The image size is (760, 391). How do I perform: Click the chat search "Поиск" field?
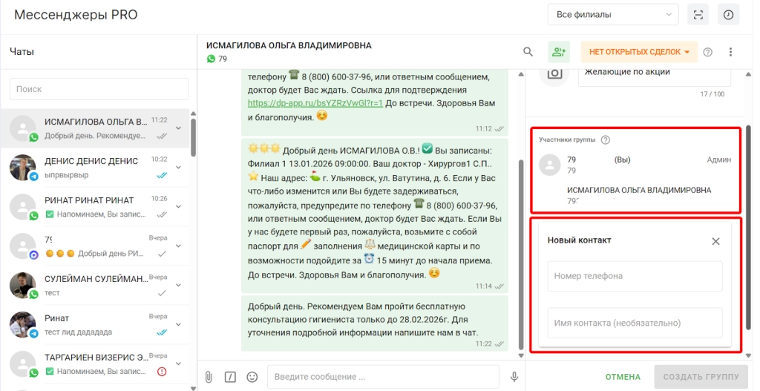pyautogui.click(x=99, y=89)
